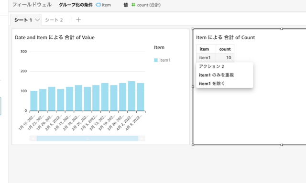Click the scrollbar right arrow under chart

(x=142, y=138)
